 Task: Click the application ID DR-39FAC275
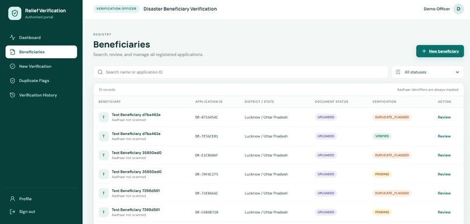[x=206, y=174]
